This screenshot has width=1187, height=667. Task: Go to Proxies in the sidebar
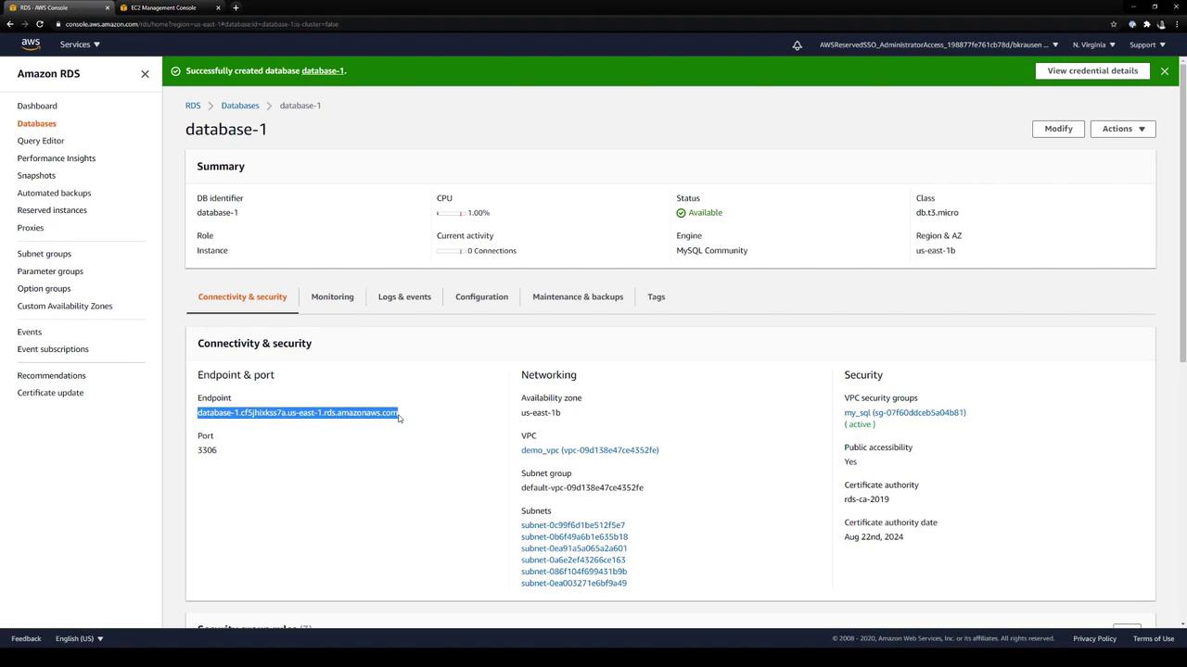coord(31,228)
